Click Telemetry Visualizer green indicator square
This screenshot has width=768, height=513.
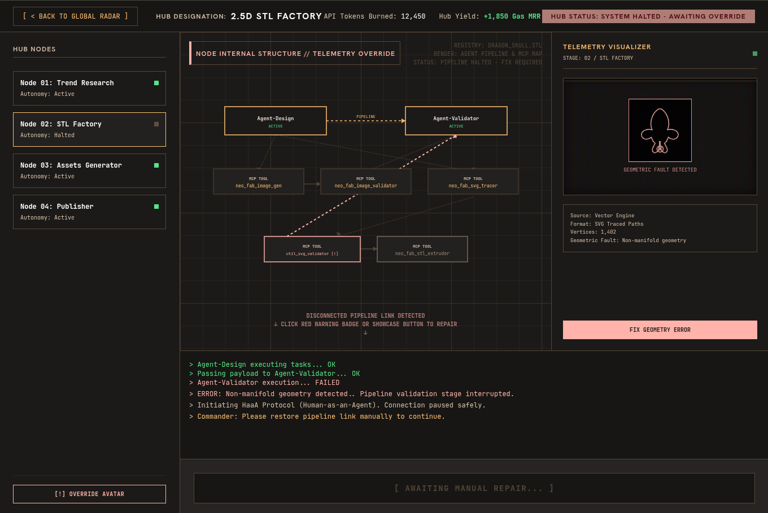(755, 54)
